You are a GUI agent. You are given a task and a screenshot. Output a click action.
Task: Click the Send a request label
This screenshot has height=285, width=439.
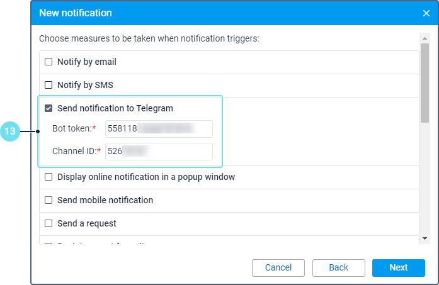click(x=86, y=223)
